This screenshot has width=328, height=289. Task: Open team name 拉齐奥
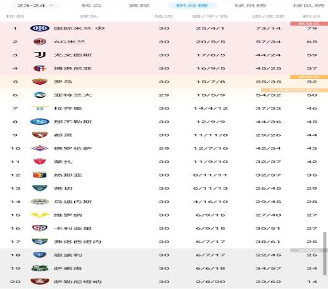(x=68, y=108)
